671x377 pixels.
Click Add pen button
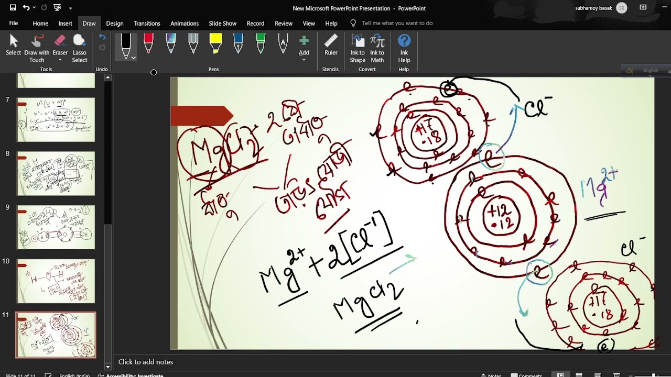304,48
